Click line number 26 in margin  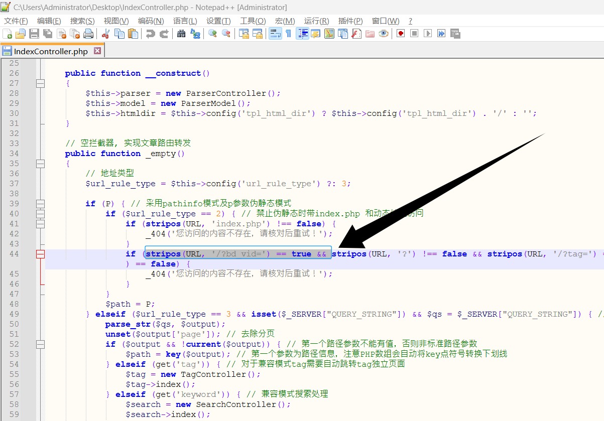[x=14, y=73]
